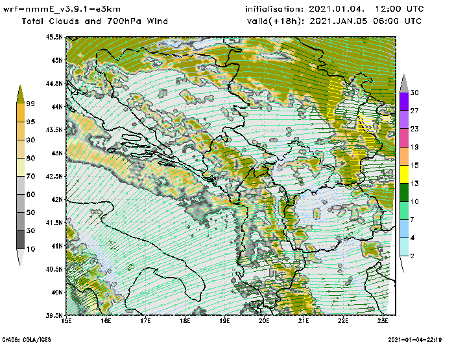Image resolution: width=454 pixels, height=343 pixels.
Task: Pick the cloud swatch between 95 and 90
Action: click(x=20, y=131)
